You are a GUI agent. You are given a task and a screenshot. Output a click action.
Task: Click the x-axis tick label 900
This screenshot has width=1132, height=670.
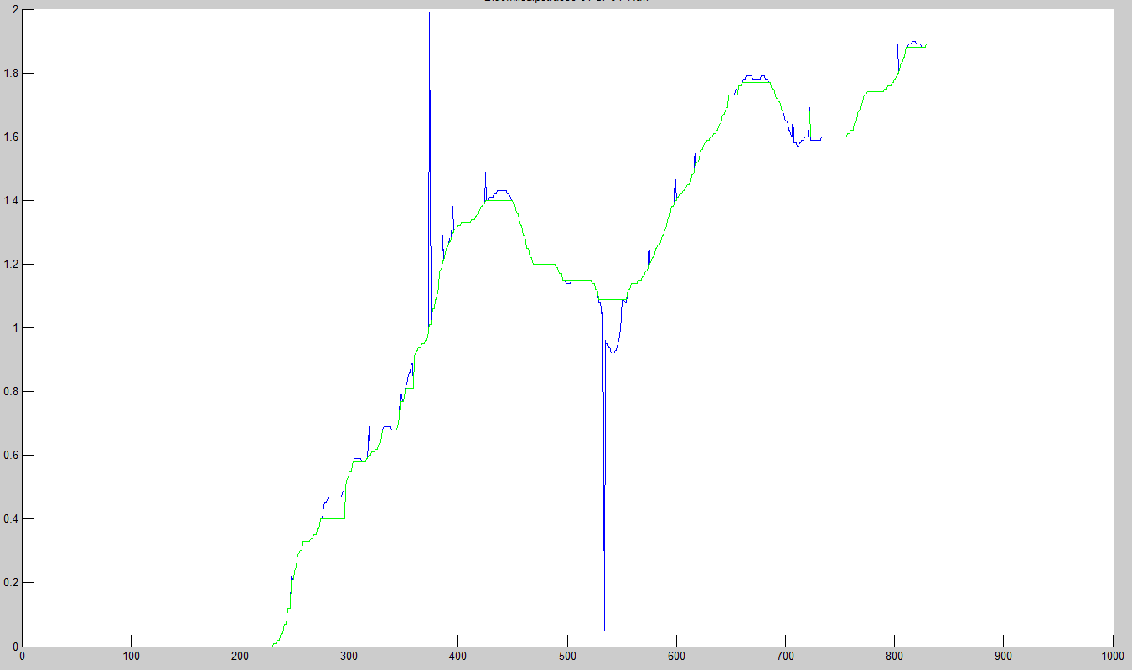(1004, 657)
